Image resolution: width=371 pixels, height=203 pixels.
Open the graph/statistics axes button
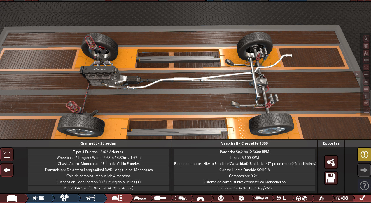pos(7,155)
